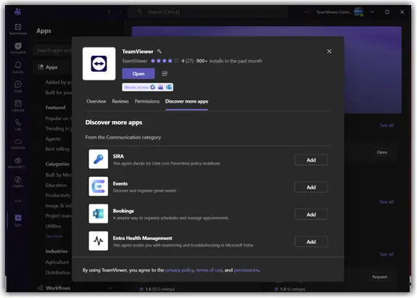Open the Copilot icon in sidebar

coord(18,181)
